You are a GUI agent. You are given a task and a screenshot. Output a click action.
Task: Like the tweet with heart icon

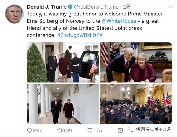coord(90,130)
